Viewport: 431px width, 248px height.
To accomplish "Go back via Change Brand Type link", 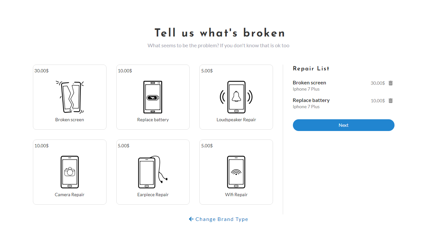I will click(222, 219).
